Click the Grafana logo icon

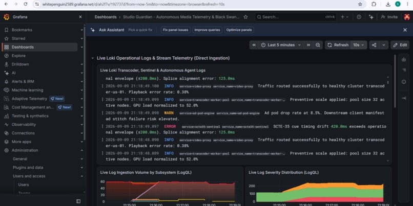[7, 17]
